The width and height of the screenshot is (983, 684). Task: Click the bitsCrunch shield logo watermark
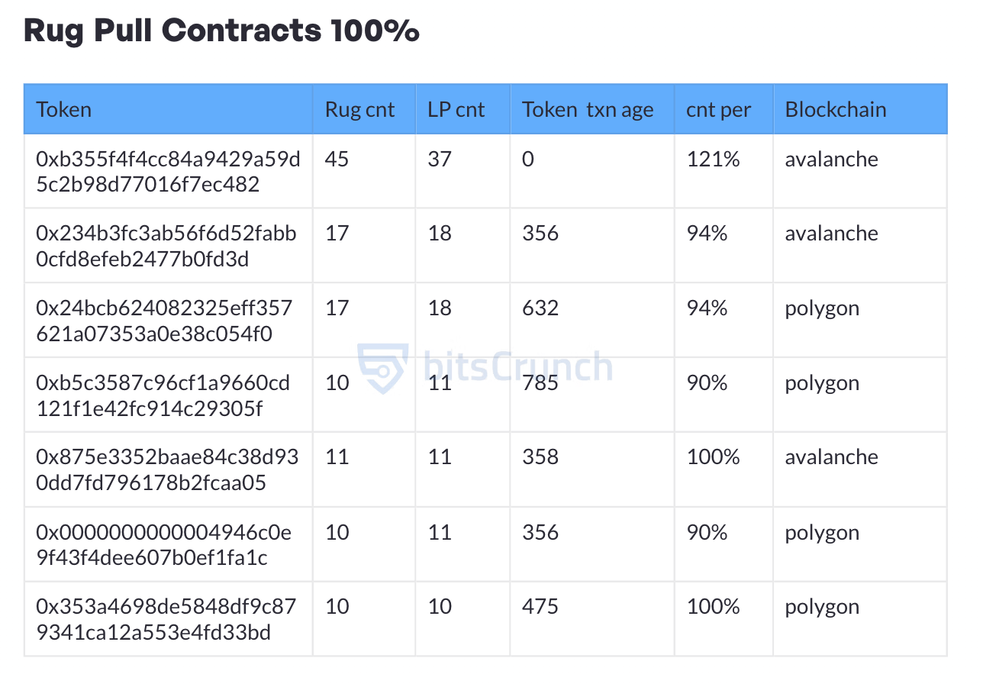tap(383, 368)
